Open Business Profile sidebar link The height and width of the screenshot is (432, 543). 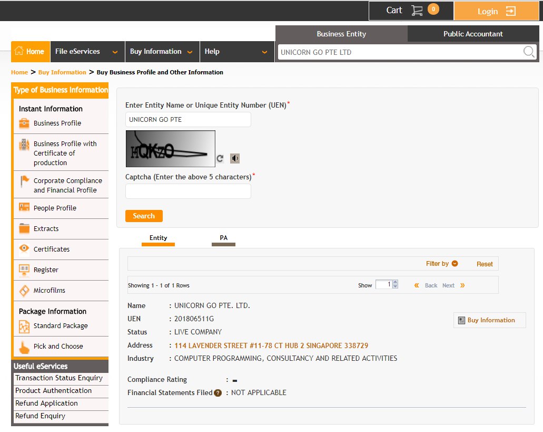57,123
